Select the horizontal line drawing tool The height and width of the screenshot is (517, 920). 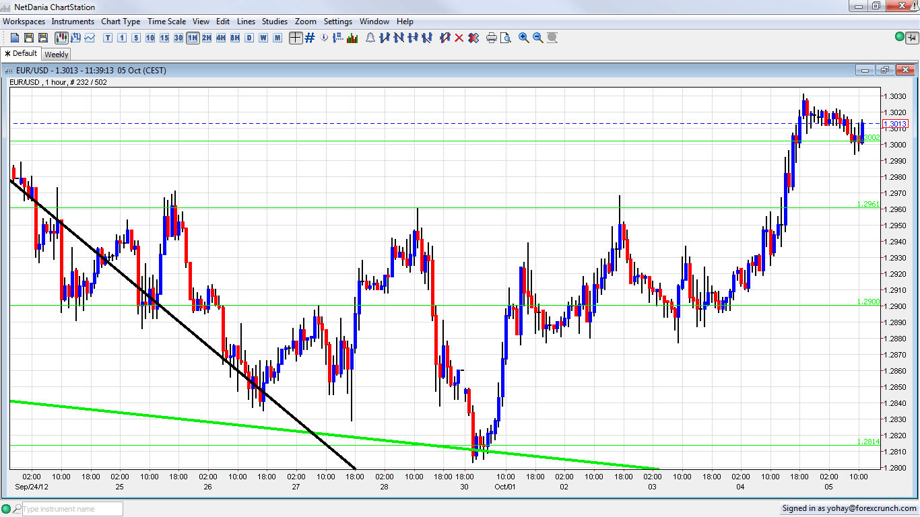point(413,38)
